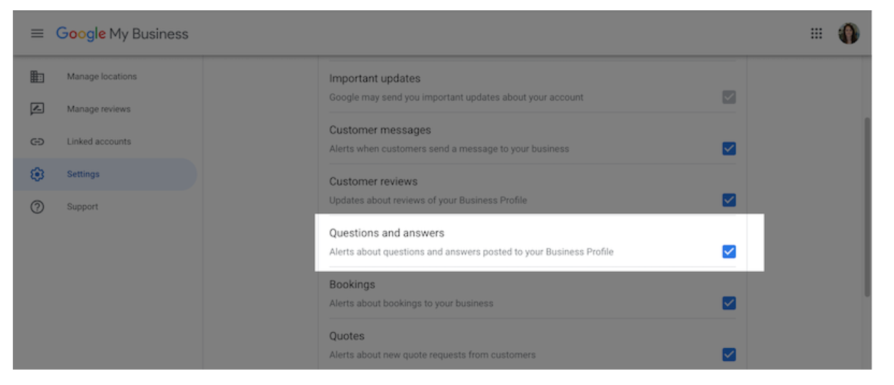Disable the Bookings alerts checkbox
This screenshot has width=894, height=385.
click(728, 303)
